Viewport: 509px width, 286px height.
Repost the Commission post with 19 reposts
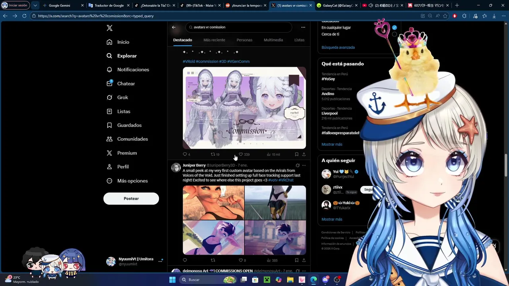[x=213, y=154]
